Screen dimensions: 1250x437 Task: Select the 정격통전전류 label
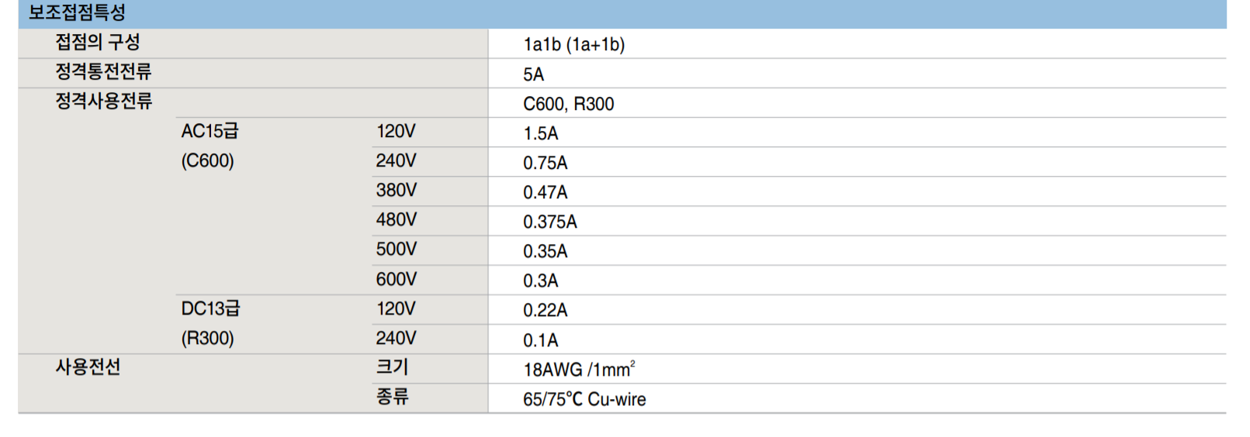[103, 72]
